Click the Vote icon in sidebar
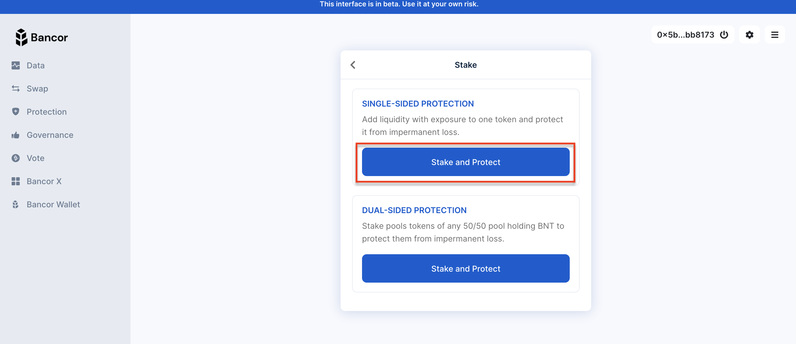Screen dimensions: 796x344 [x=15, y=158]
